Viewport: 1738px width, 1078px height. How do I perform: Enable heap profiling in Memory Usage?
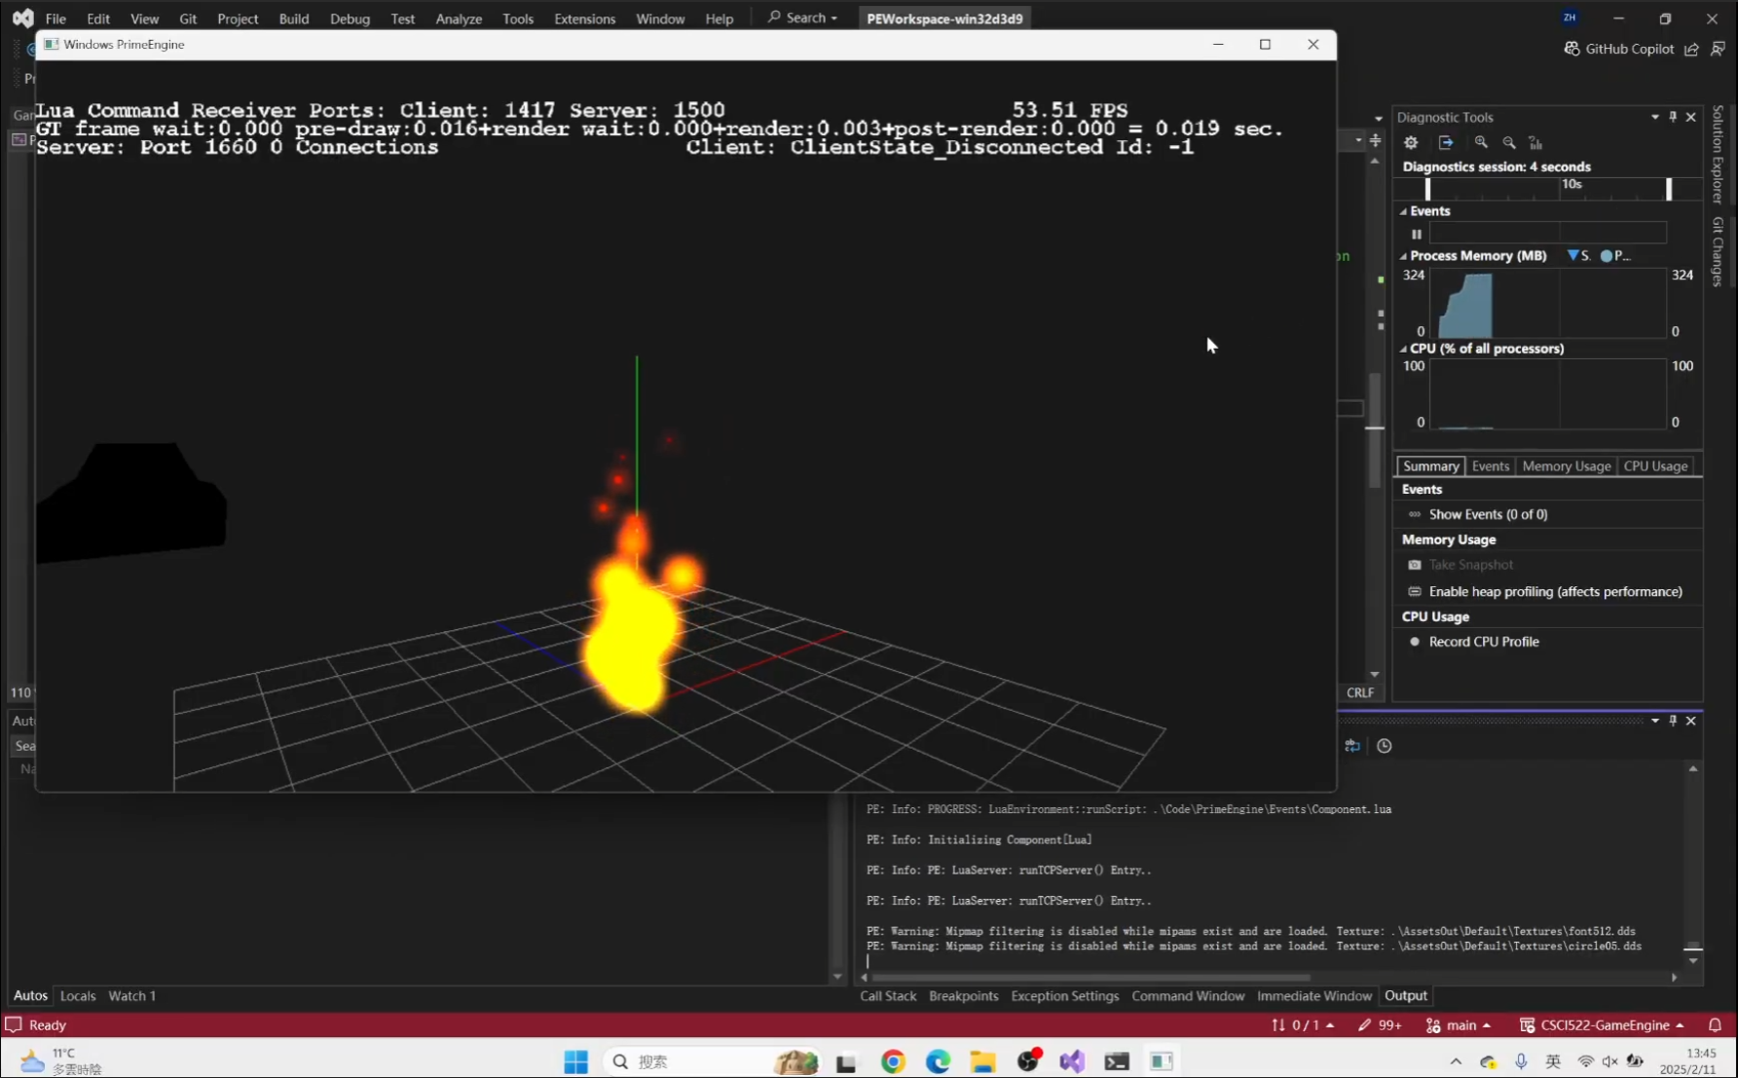coord(1555,591)
